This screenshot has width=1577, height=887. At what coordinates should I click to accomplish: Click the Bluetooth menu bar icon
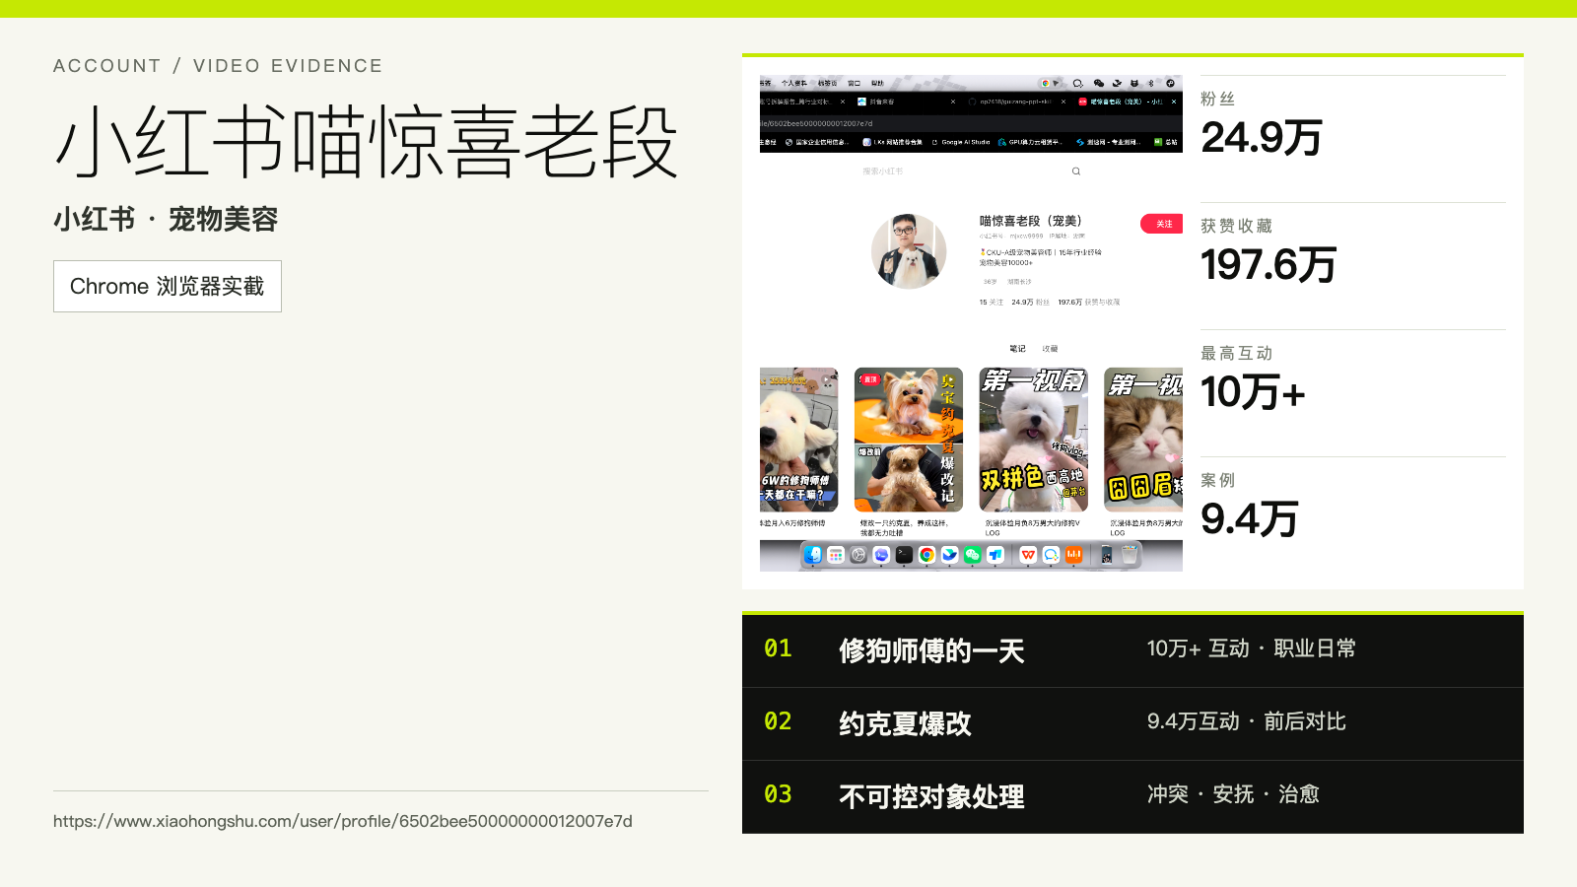pyautogui.click(x=1151, y=83)
